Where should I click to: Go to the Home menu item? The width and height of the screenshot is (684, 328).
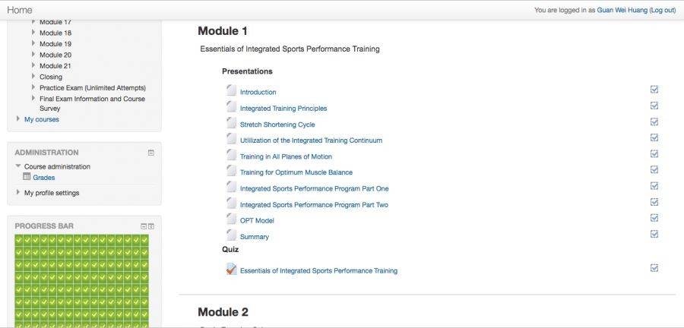(x=20, y=10)
